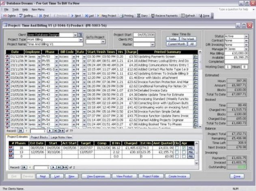Switch to the Large Notes View tab
This screenshot has width=256, height=191.
(x=61, y=137)
